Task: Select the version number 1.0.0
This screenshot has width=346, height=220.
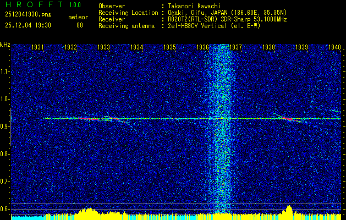Action: (x=75, y=5)
